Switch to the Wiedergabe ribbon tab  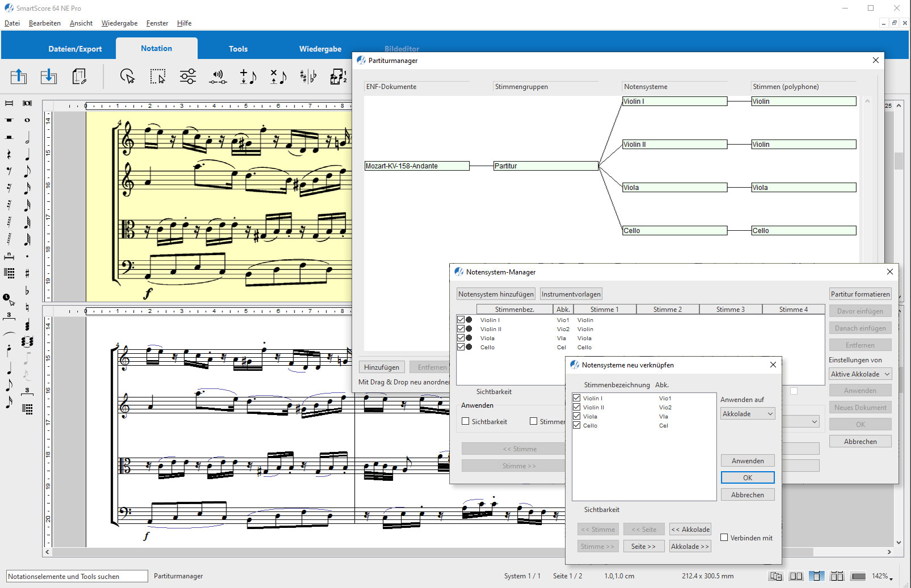[x=319, y=48]
